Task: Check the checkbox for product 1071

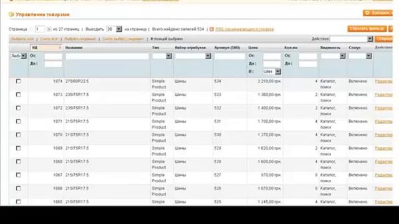Action: 18,122
